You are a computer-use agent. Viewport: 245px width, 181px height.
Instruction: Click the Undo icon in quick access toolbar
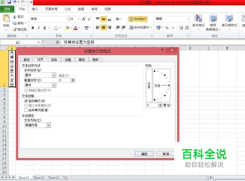15,2
